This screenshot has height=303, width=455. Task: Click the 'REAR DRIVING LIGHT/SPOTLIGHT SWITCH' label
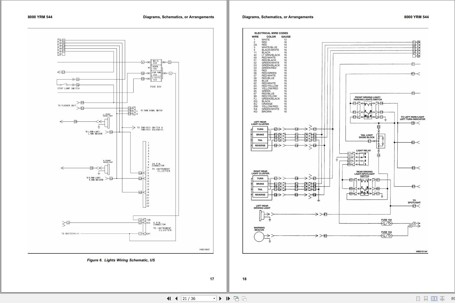(x=365, y=174)
